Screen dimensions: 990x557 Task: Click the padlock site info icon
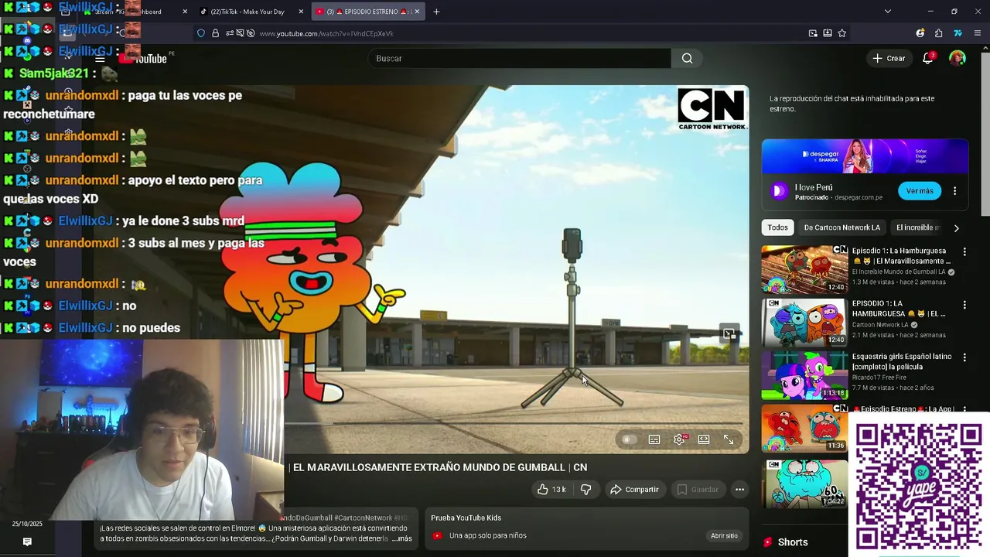(x=215, y=33)
